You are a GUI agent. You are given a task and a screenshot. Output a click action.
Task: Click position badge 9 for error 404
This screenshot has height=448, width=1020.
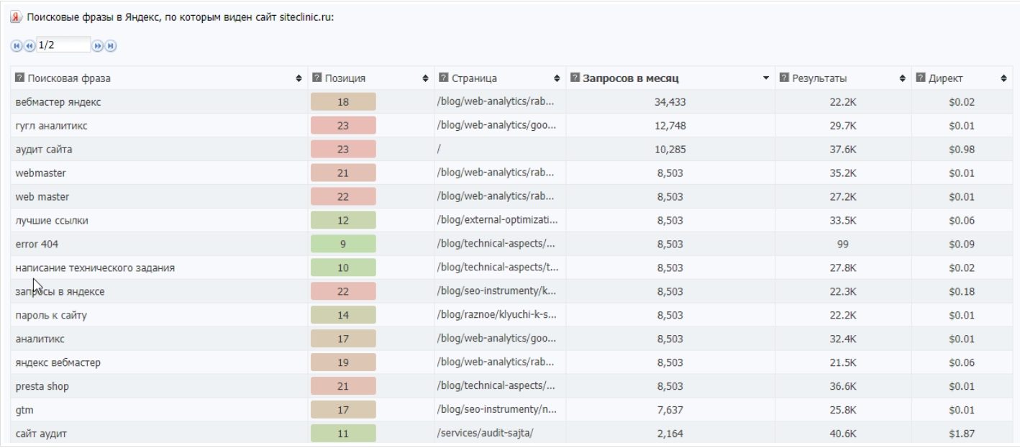pos(343,244)
